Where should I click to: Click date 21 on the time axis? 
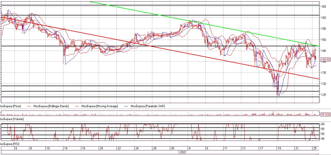[297, 148]
